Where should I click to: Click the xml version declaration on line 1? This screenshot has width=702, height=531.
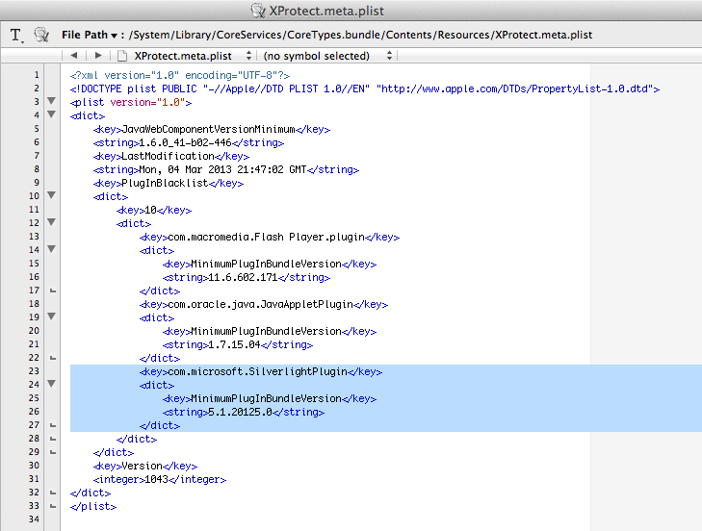click(180, 75)
